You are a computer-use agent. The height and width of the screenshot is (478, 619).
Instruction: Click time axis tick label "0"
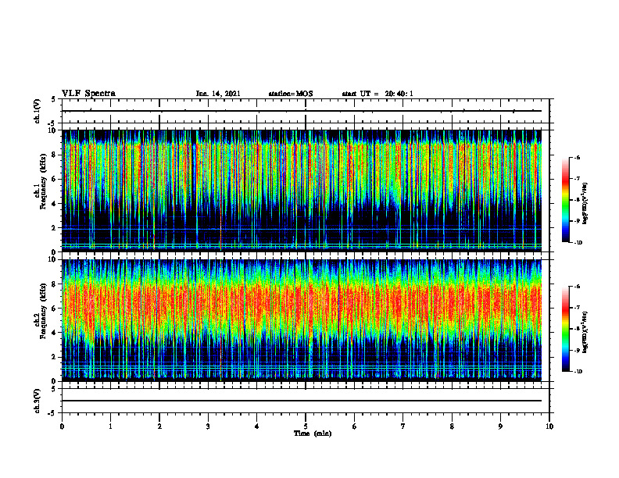[62, 426]
